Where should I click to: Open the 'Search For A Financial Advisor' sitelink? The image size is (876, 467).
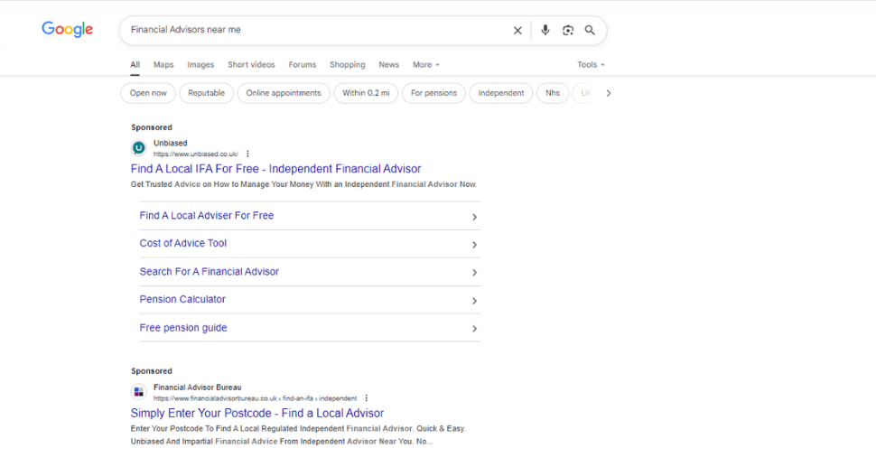(209, 272)
